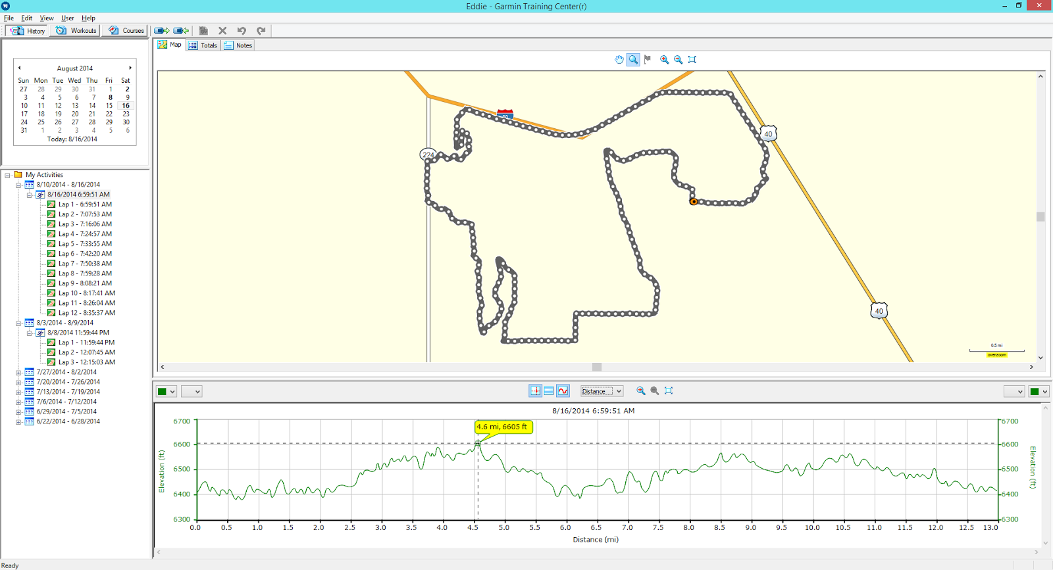Viewport: 1053px width, 570px height.
Task: Toggle the horizontal bands view on the graph
Action: click(549, 391)
